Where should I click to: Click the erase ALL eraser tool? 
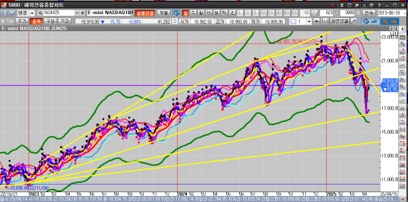(x=403, y=51)
